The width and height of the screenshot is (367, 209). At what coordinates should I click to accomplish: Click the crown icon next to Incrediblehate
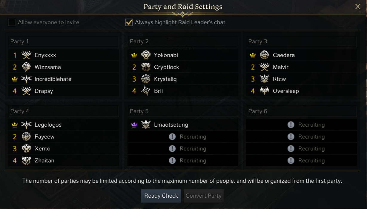pyautogui.click(x=15, y=79)
